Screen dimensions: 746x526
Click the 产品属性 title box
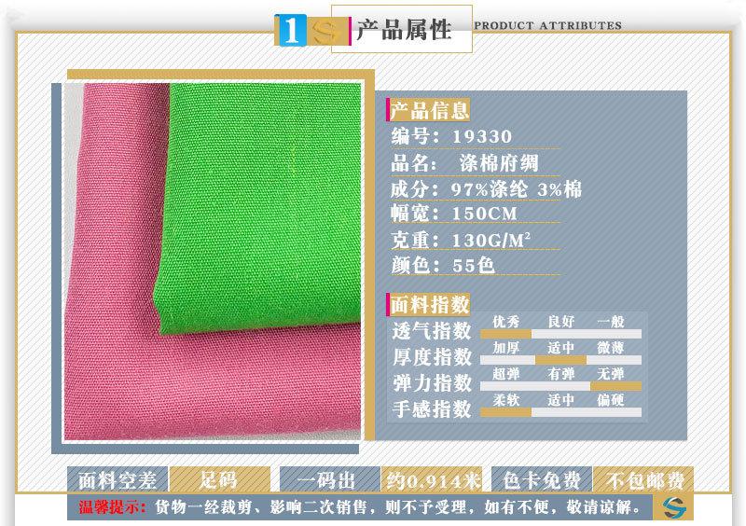point(403,29)
